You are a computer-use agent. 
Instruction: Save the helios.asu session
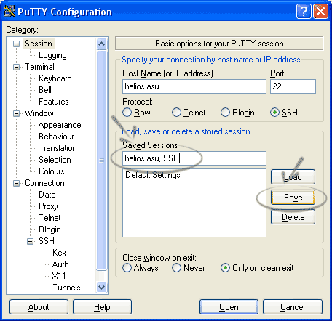[293, 198]
